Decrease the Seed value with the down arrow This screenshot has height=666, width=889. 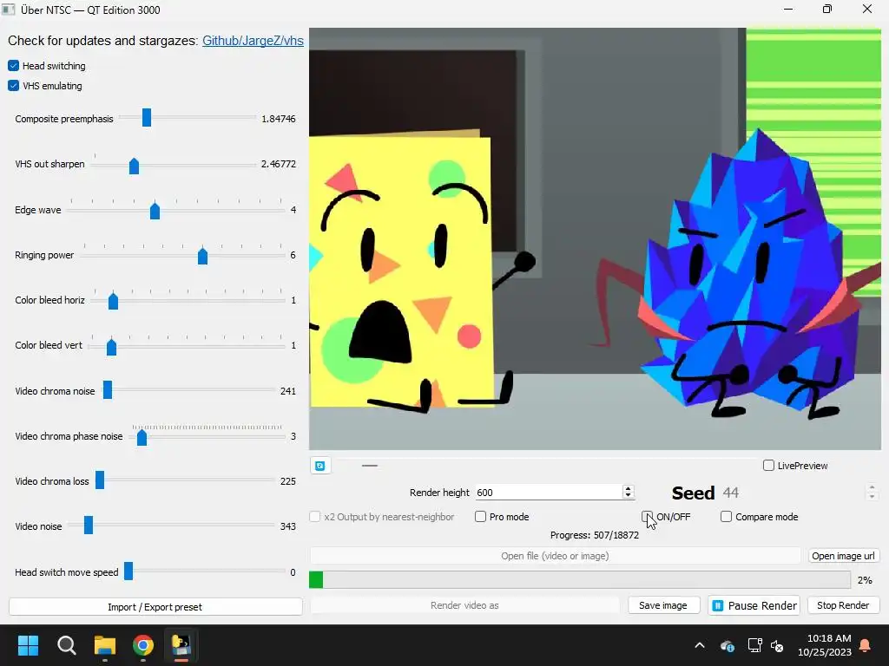pyautogui.click(x=872, y=497)
